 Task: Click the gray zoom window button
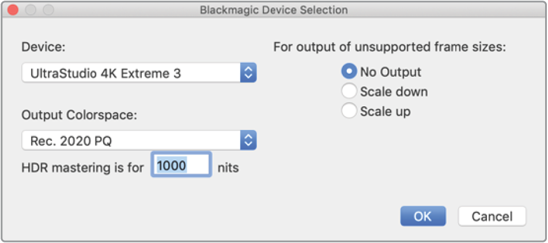(x=48, y=10)
